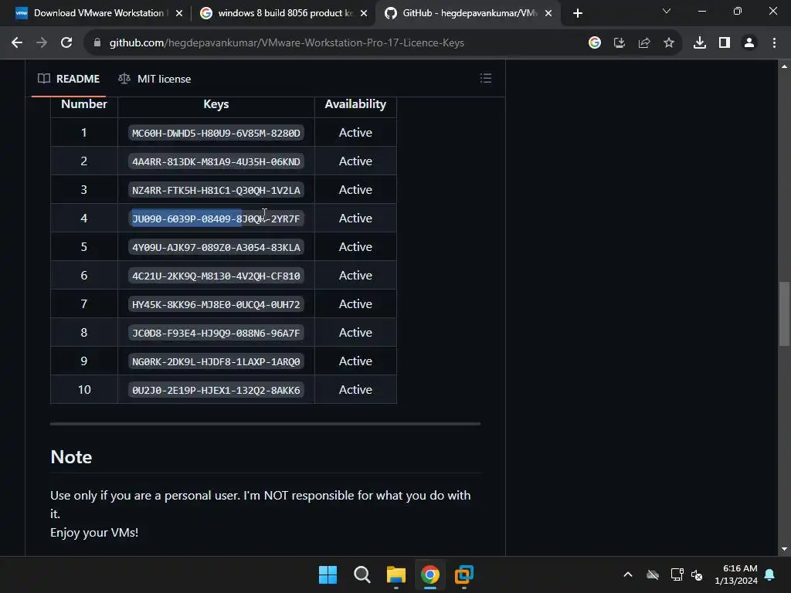Open a new browser tab

pos(578,13)
